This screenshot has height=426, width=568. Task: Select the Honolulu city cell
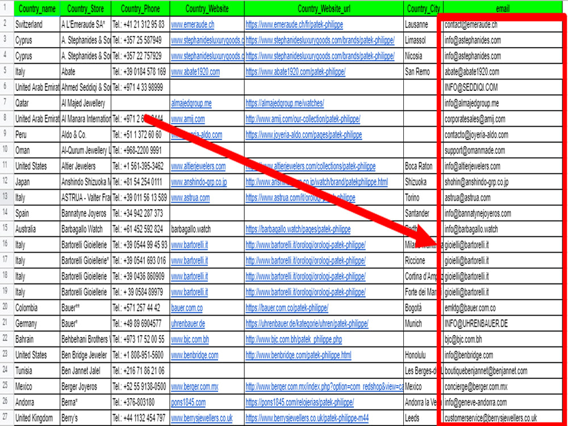coord(424,355)
